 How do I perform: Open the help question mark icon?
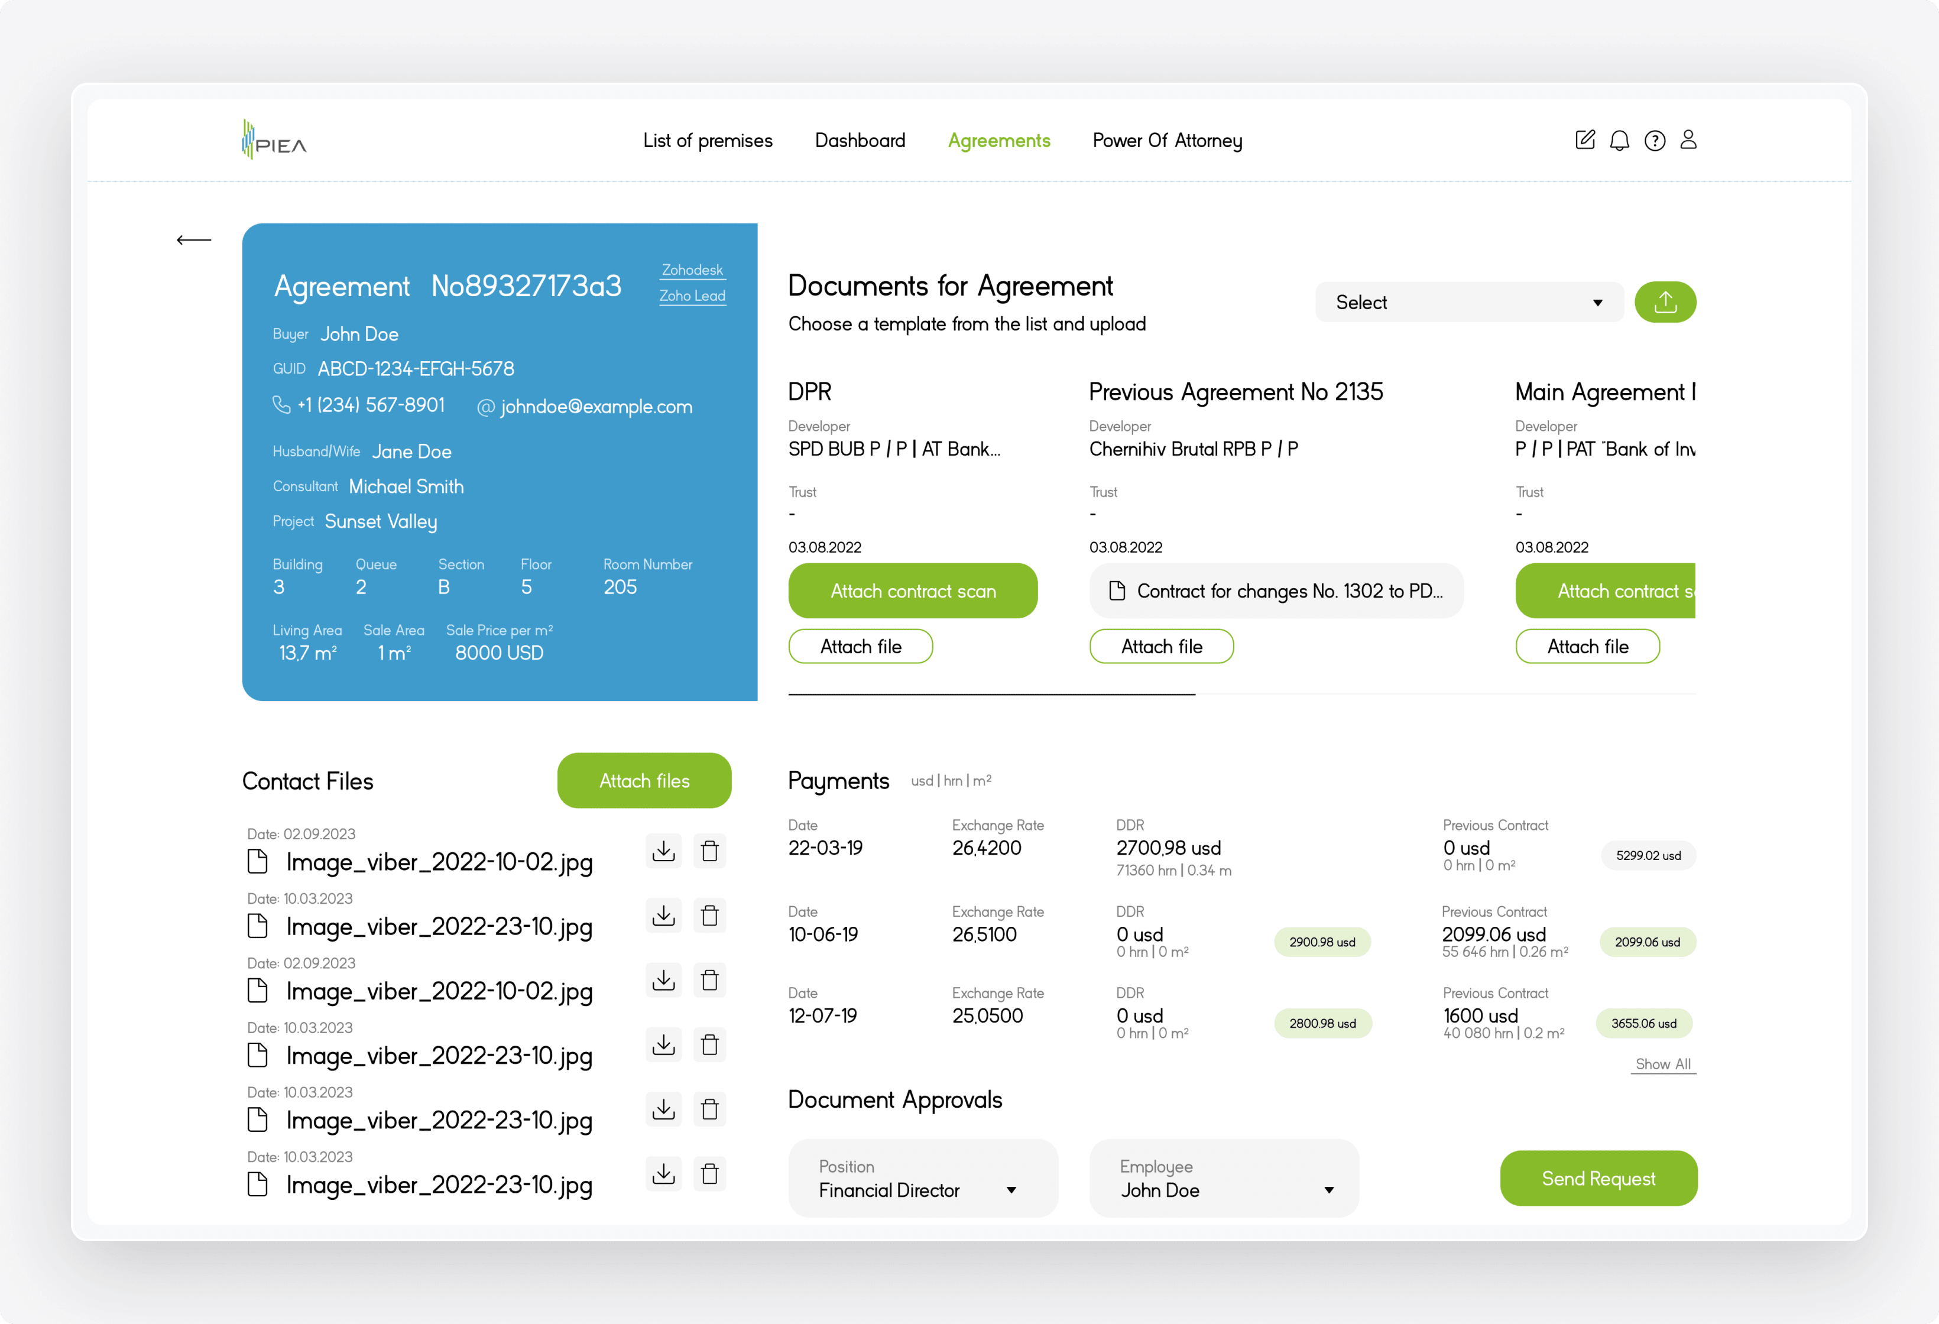(1655, 140)
